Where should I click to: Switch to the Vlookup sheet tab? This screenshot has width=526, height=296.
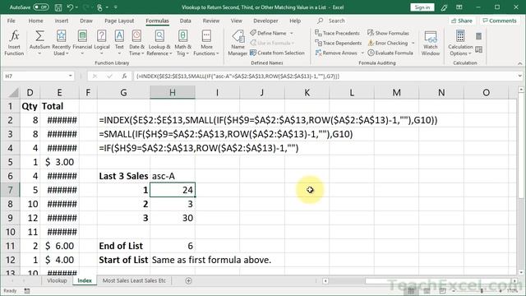pyautogui.click(x=57, y=280)
